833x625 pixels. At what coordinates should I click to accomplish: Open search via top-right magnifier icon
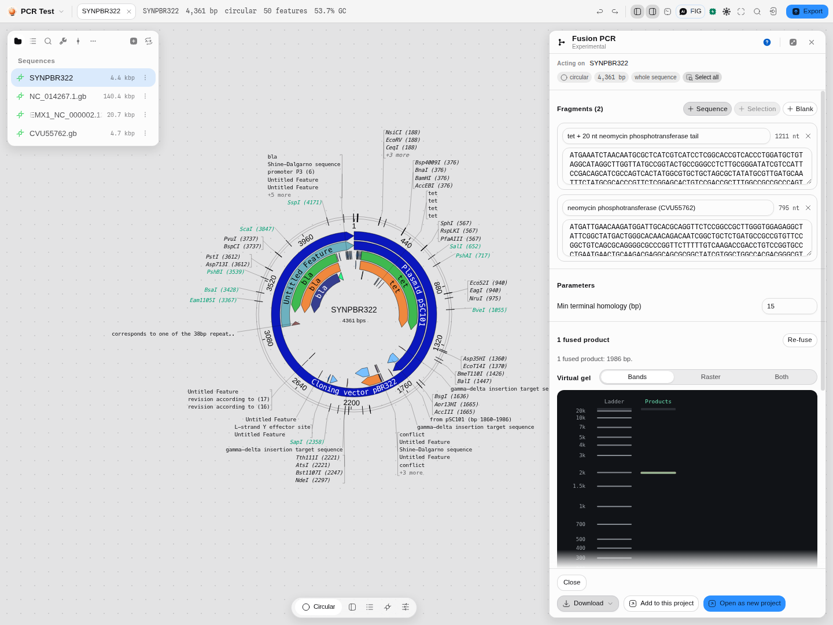click(x=757, y=12)
